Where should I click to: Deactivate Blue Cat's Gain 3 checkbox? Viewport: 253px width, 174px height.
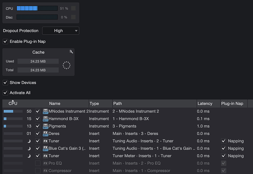coord(38,148)
